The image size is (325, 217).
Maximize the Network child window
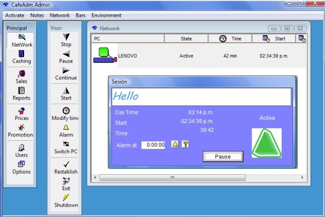[x=287, y=28]
